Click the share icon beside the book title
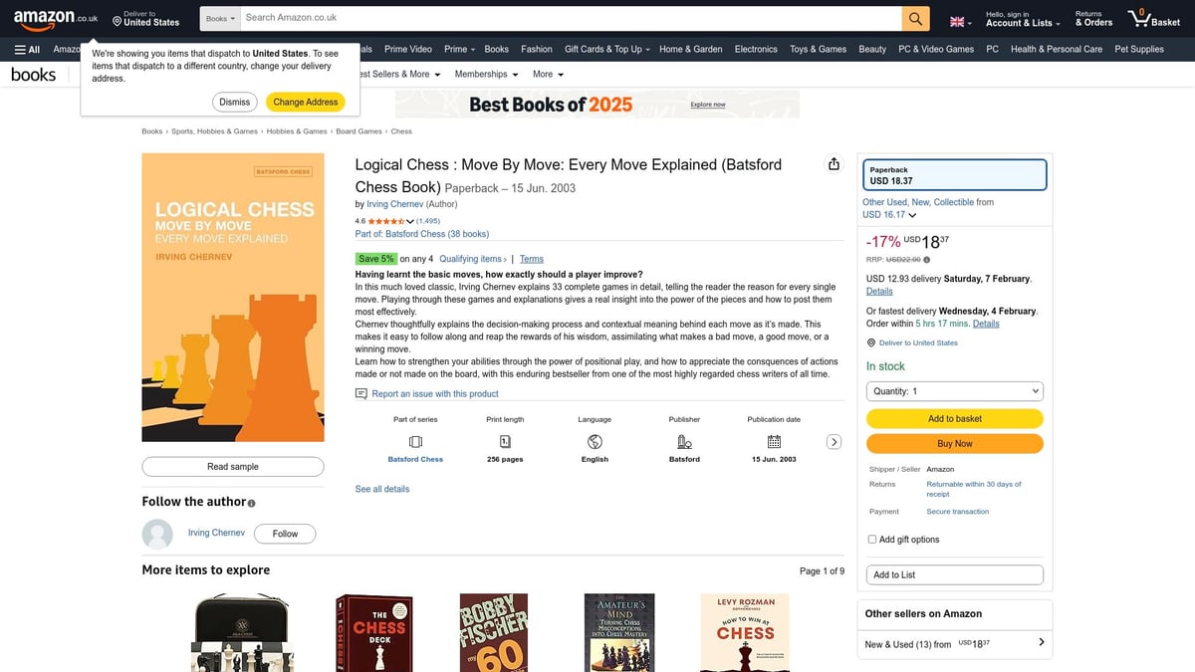Viewport: 1195px width, 672px height. 832,164
